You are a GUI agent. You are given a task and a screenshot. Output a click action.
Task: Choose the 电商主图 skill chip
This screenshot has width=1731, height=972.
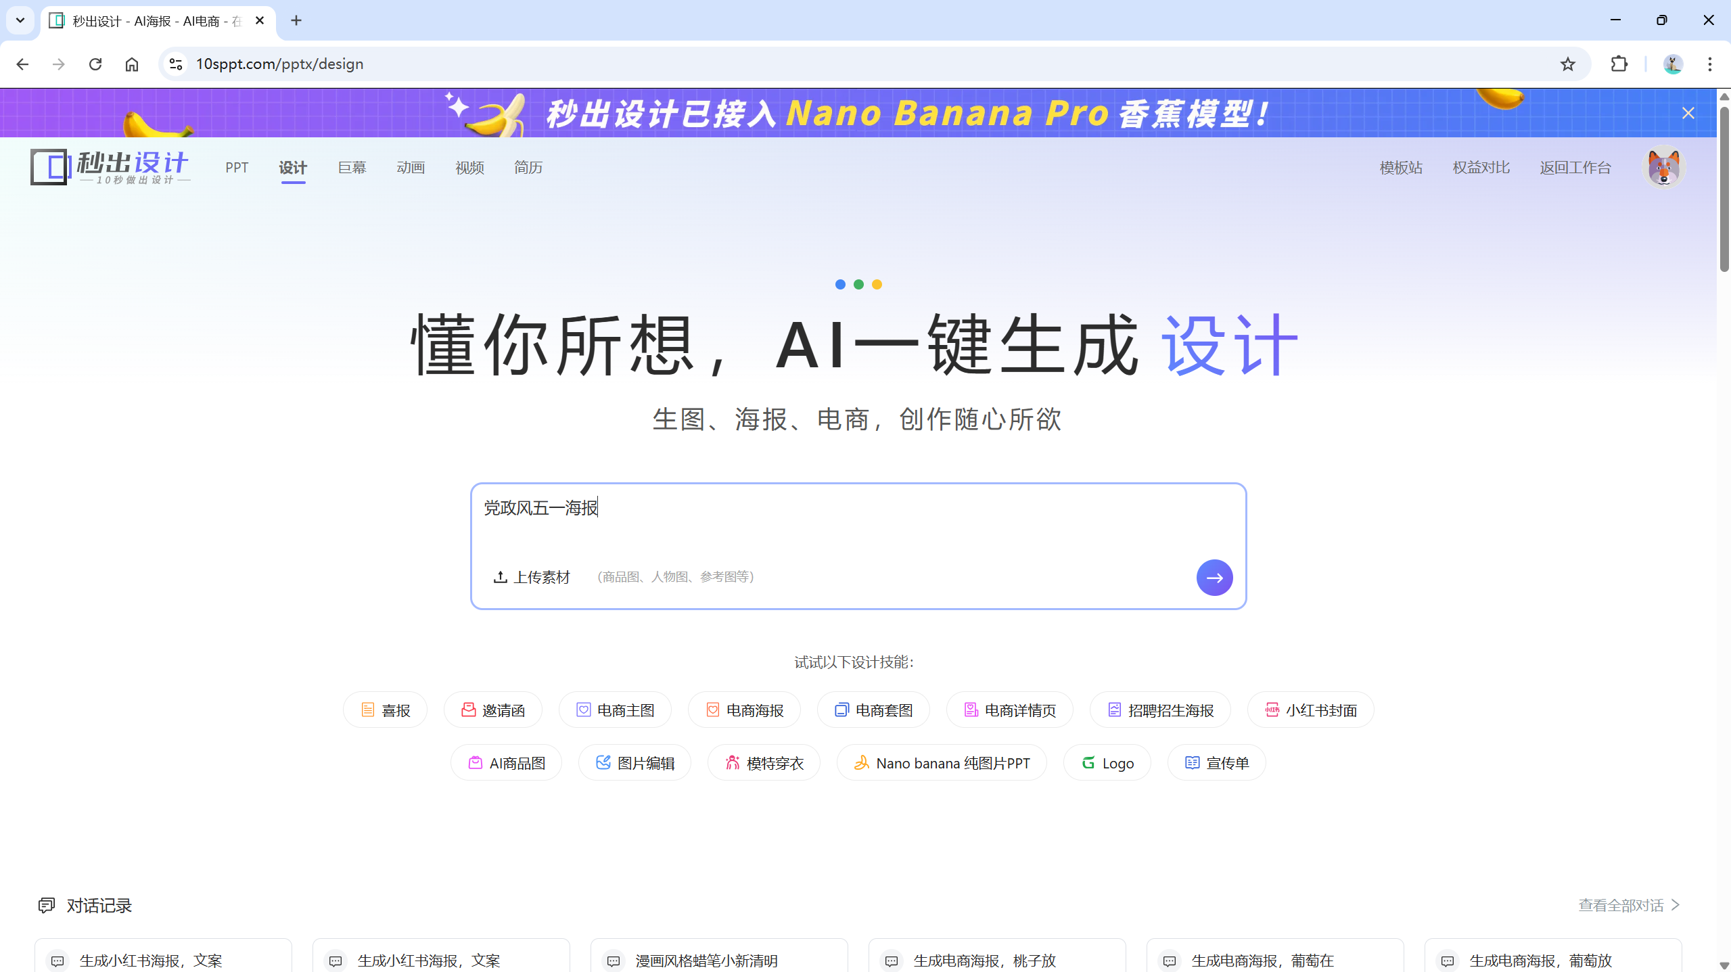[615, 710]
